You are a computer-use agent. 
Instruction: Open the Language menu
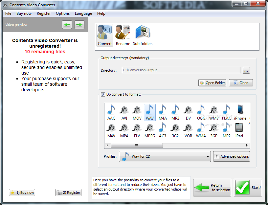click(x=83, y=13)
